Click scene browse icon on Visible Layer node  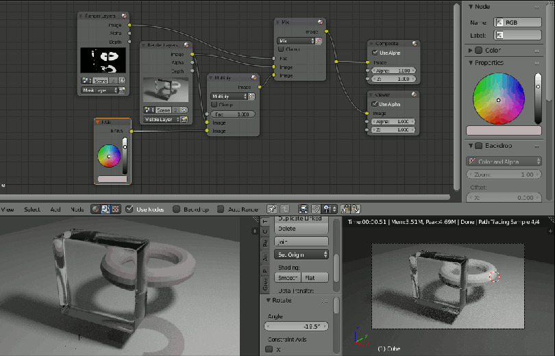149,110
